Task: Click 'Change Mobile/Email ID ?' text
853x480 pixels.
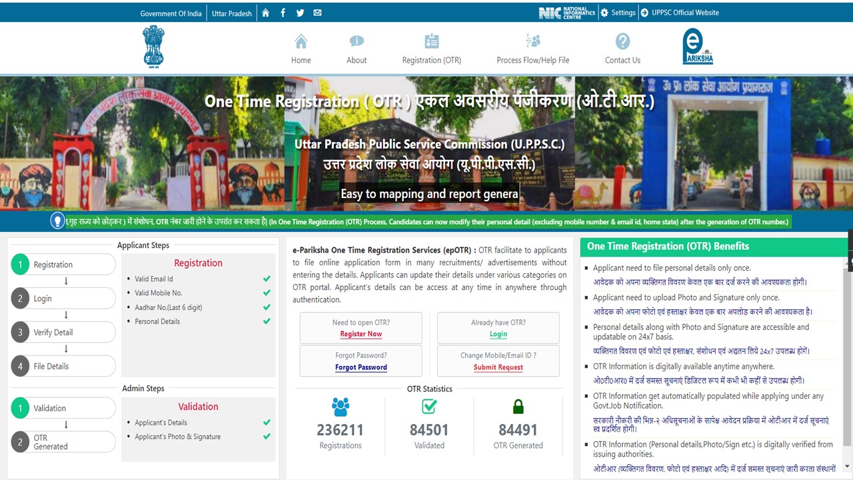Action: coord(498,355)
